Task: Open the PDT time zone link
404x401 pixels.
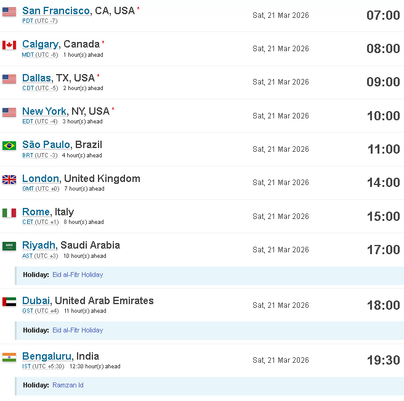Action: coord(28,21)
